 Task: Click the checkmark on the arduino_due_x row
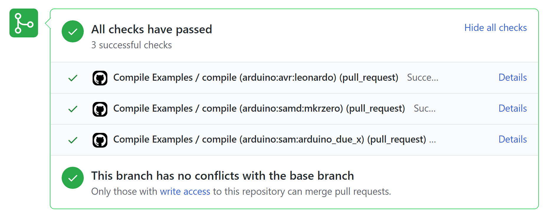click(x=73, y=140)
